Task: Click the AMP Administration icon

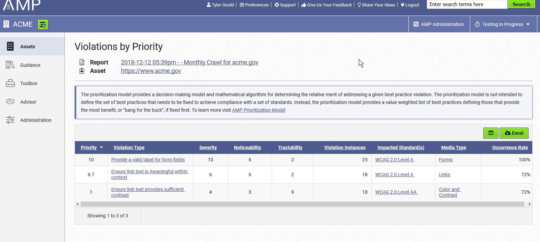Action: [416, 24]
